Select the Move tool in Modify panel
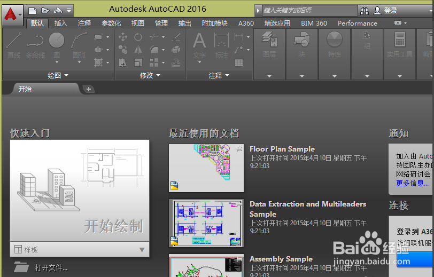The image size is (434, 277). click(x=123, y=37)
